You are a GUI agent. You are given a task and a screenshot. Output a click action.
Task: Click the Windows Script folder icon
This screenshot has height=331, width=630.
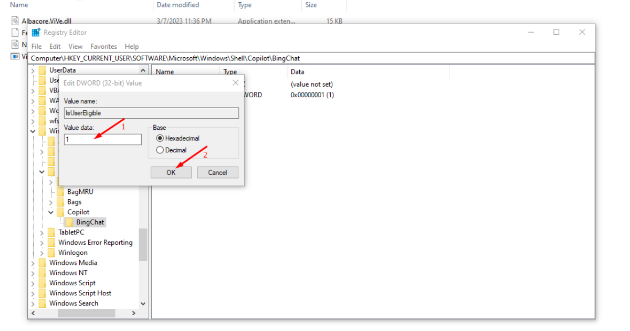click(42, 283)
